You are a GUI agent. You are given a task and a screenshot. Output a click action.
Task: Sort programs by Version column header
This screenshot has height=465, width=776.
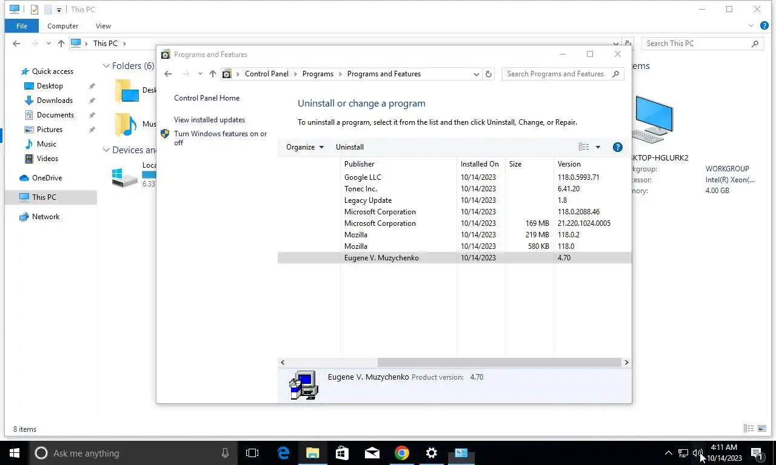point(592,164)
